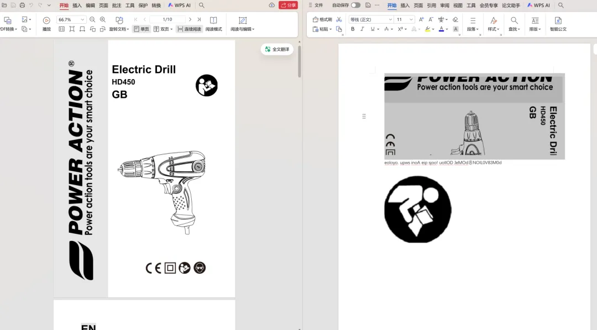Increase font size with A+ icon
The width and height of the screenshot is (597, 330).
421,19
